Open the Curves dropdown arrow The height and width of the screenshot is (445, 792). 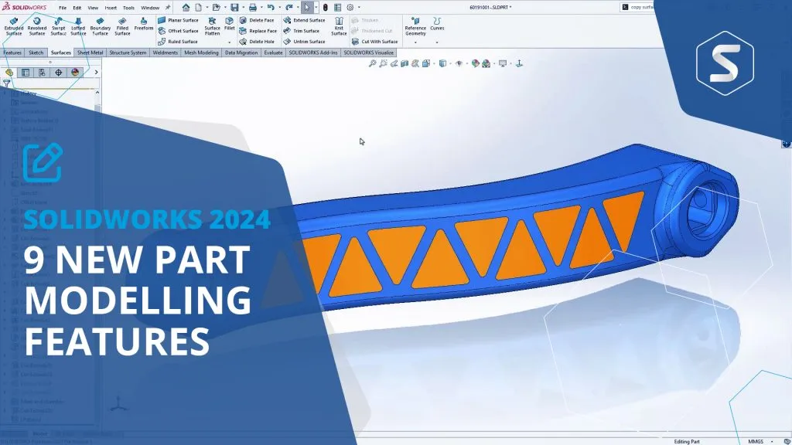(x=437, y=42)
